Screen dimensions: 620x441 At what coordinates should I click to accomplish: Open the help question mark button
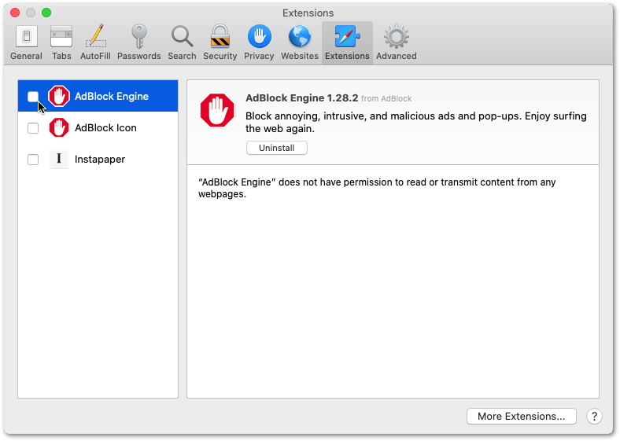pyautogui.click(x=594, y=416)
